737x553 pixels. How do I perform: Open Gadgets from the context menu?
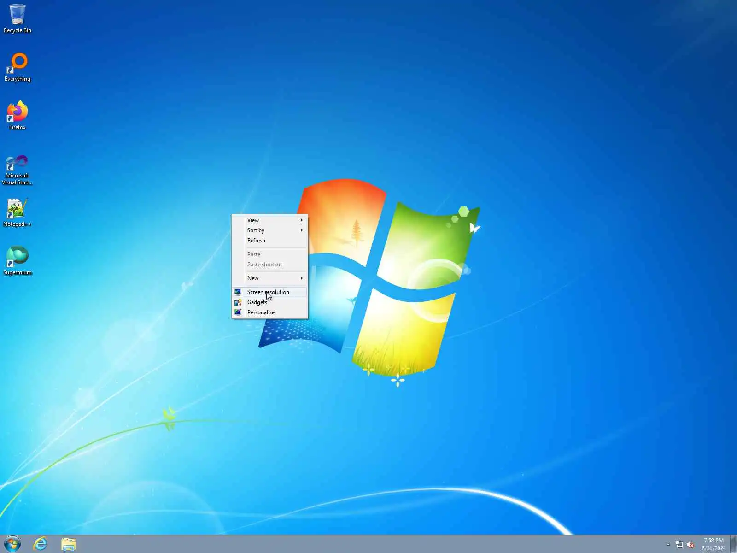pos(270,302)
